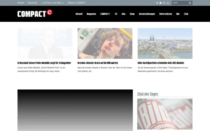Open 'Ihr Kiosk in der Nähe' link

pyautogui.click(x=52, y=3)
